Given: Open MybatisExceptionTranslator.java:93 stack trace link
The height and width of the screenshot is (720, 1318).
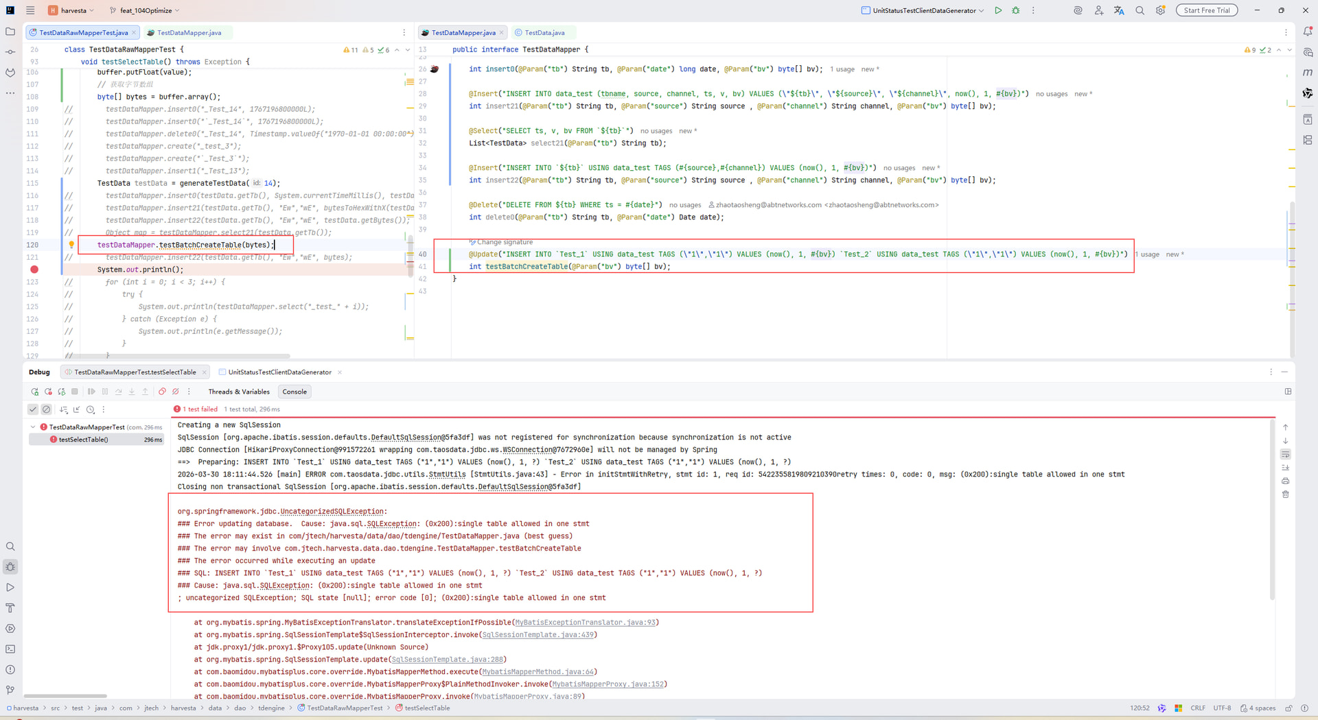Looking at the screenshot, I should (585, 623).
